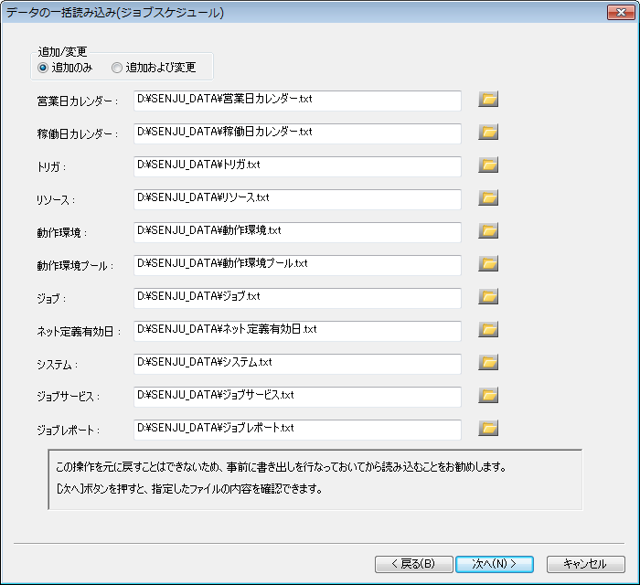Open file browser for トリガ row
Viewport: 640px width, 585px height.
pos(488,165)
